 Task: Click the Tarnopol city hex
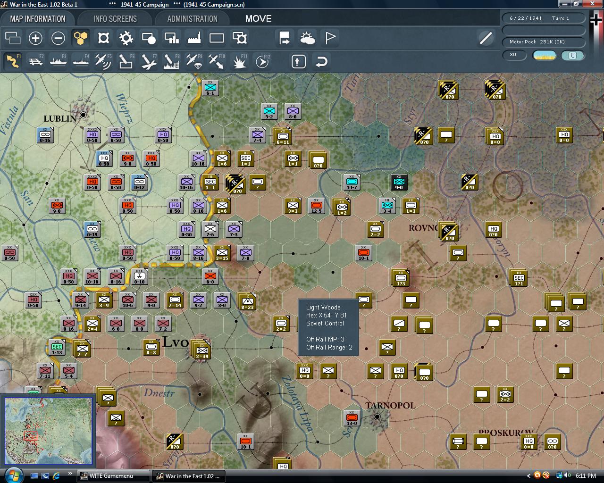(377, 417)
